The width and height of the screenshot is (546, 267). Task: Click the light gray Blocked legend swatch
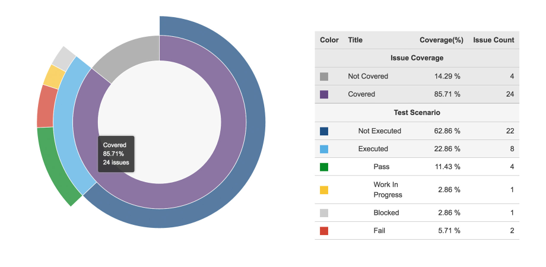pos(324,213)
